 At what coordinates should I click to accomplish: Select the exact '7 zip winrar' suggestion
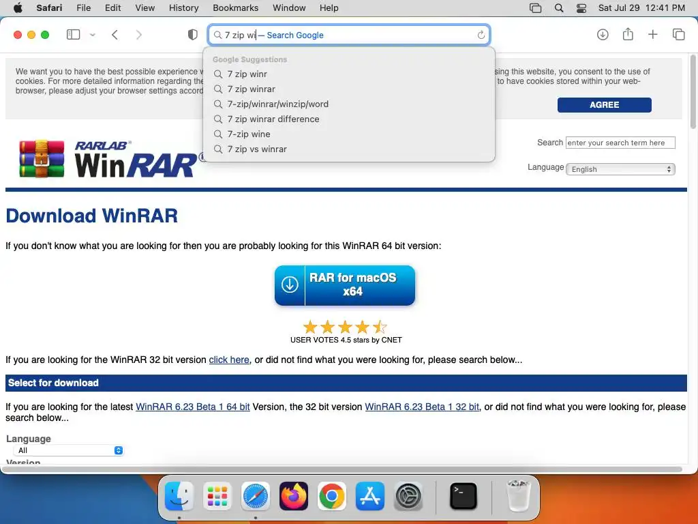(x=349, y=89)
